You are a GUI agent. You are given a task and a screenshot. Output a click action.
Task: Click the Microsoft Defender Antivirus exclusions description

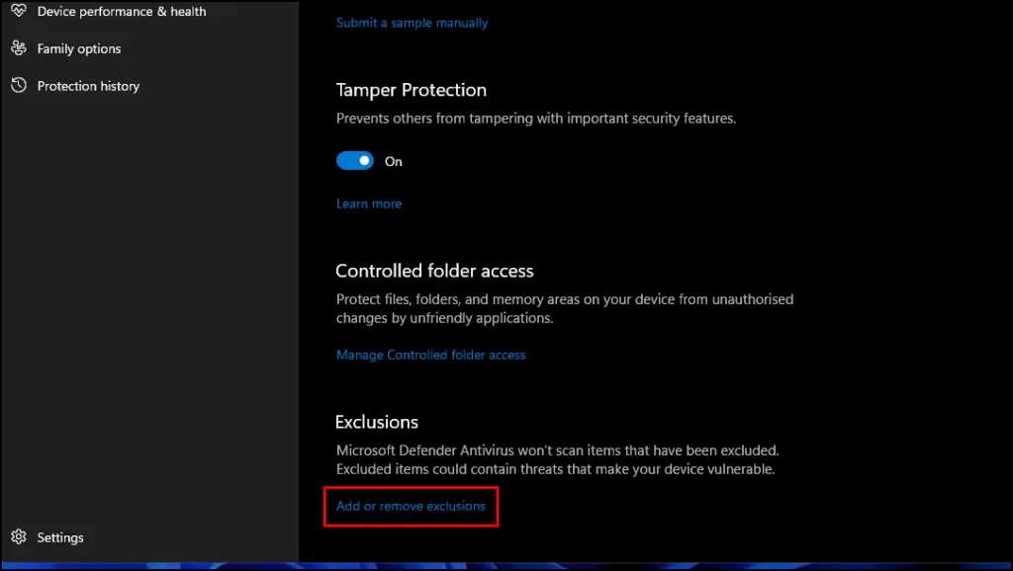pos(557,459)
